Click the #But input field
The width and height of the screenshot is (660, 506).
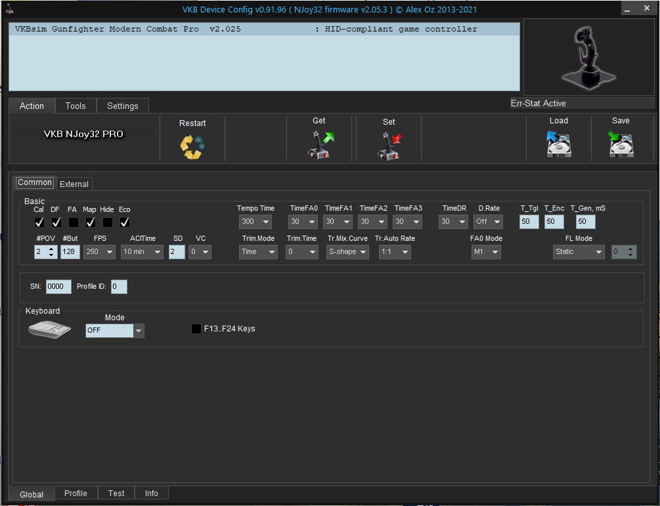(70, 252)
